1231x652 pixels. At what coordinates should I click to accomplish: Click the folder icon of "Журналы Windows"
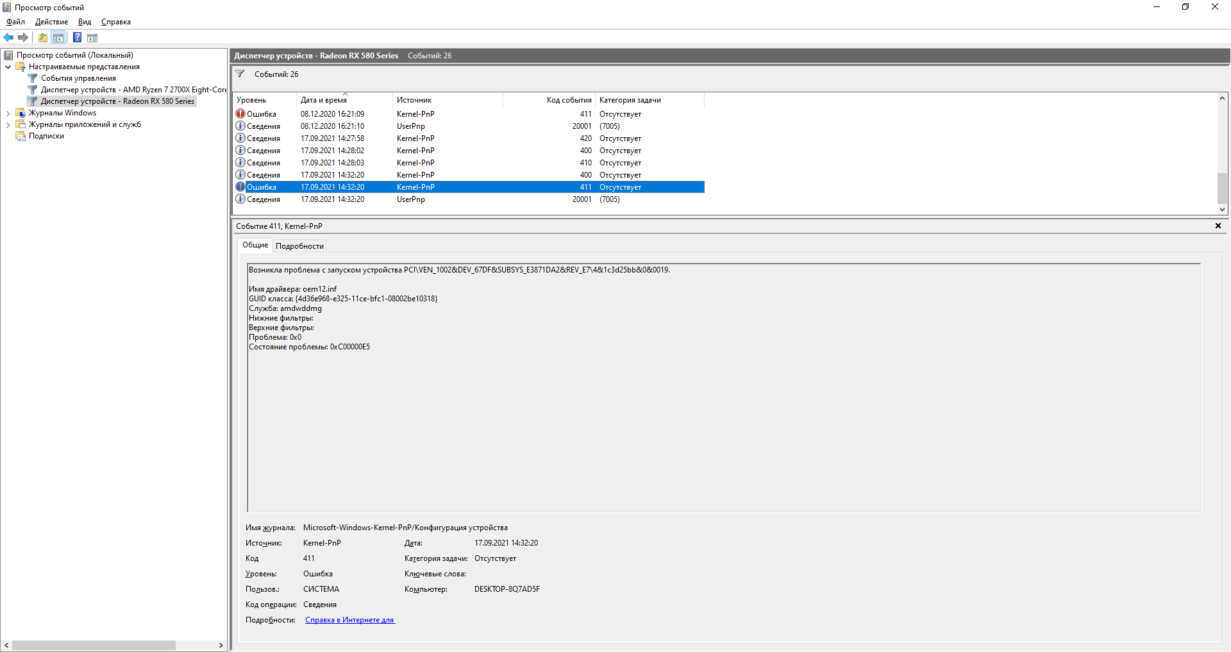21,113
